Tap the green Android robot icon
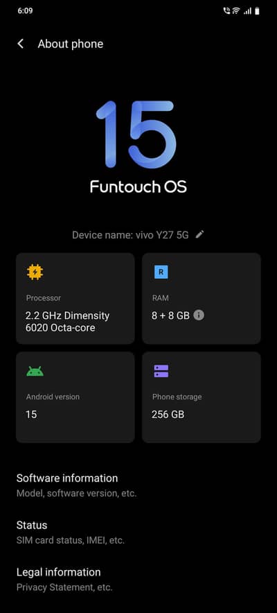Viewport: 277px width, 613px height. coord(35,371)
